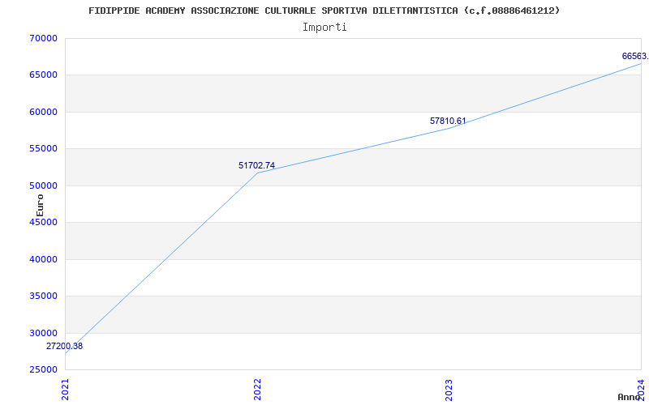Click the chart title FIDIPPIDE ACADEMY text

(324, 11)
